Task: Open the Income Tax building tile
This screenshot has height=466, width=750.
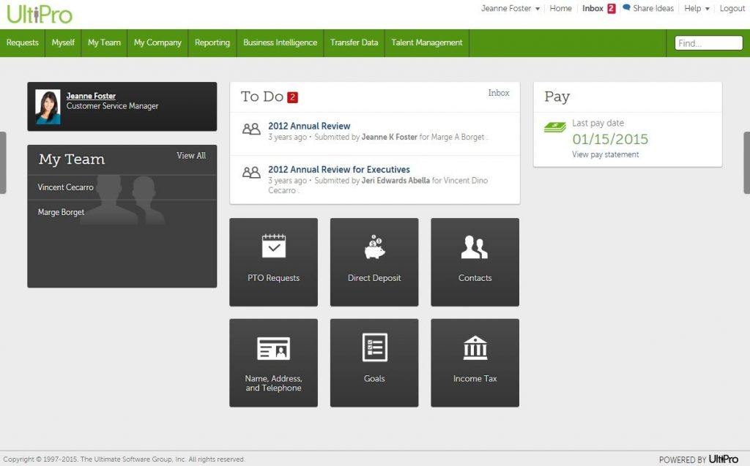Action: pos(475,362)
